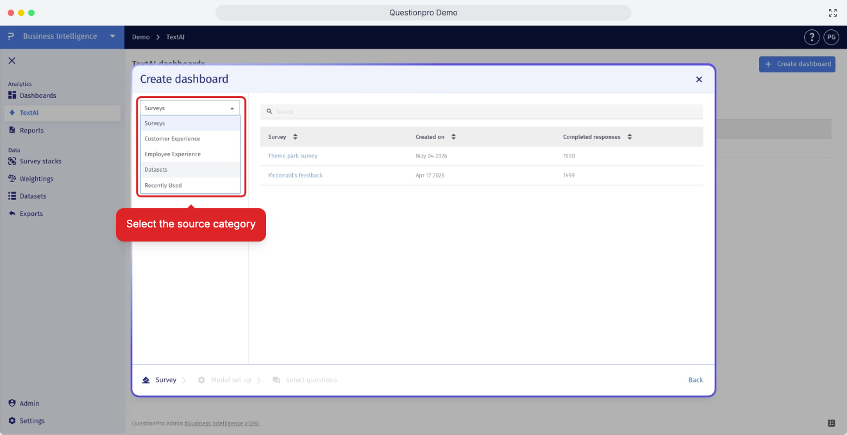Click the 1499 responses cell
This screenshot has height=435, width=847.
click(x=569, y=176)
